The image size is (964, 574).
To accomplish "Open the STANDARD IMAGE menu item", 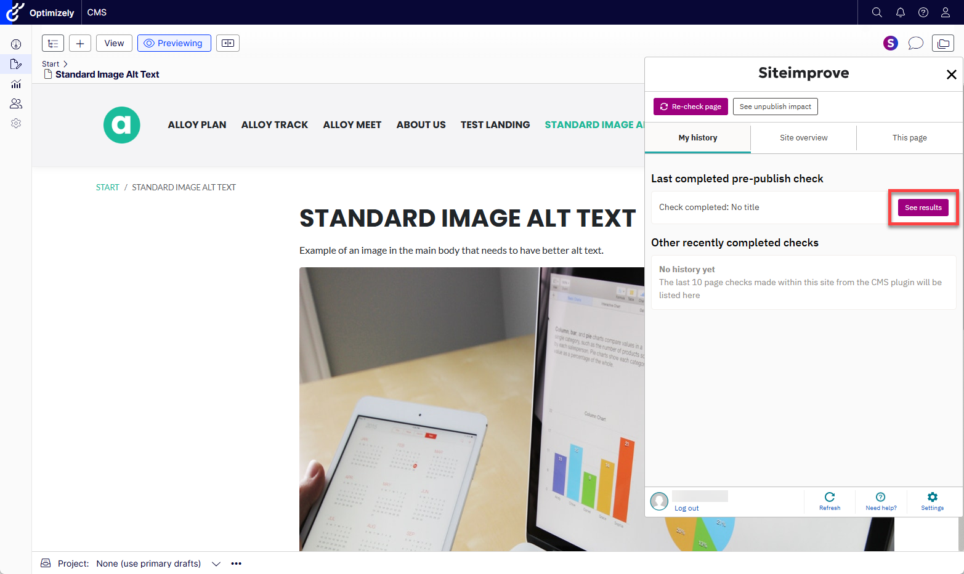I will coord(594,125).
